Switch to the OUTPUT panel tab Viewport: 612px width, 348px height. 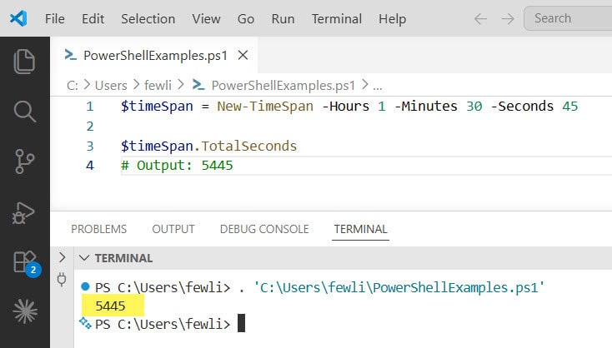173,229
